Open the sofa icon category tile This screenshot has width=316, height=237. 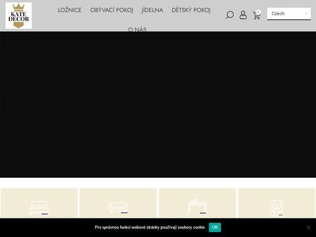pyautogui.click(x=118, y=203)
